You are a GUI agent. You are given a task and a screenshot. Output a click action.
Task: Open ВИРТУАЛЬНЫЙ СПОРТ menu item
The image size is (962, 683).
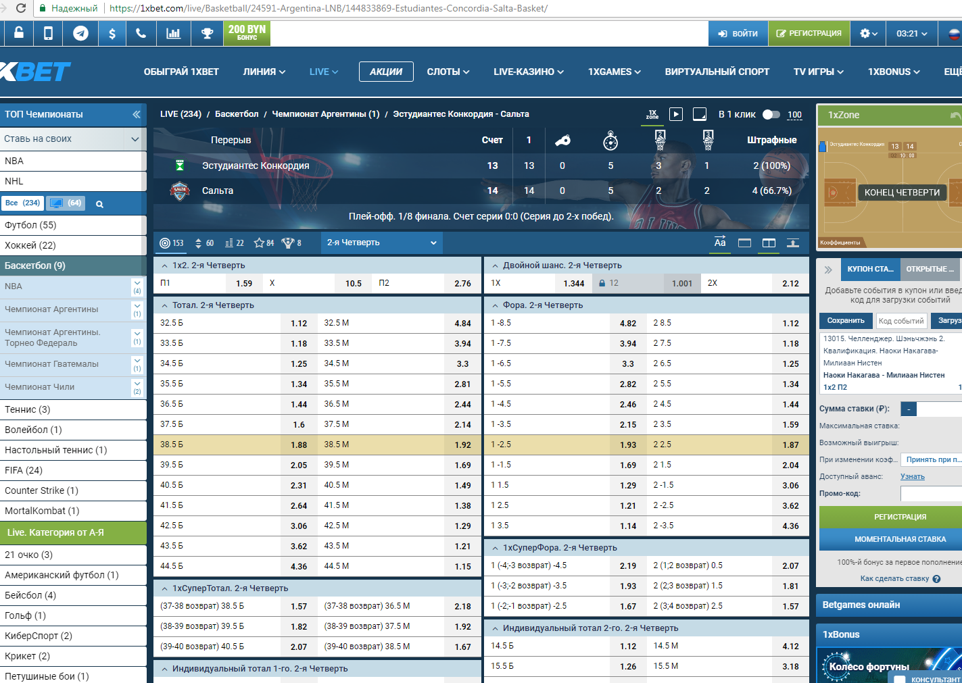(x=717, y=72)
